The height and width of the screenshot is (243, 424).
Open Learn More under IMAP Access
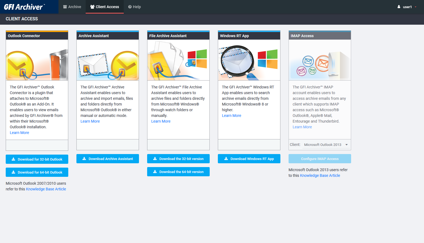302,127
